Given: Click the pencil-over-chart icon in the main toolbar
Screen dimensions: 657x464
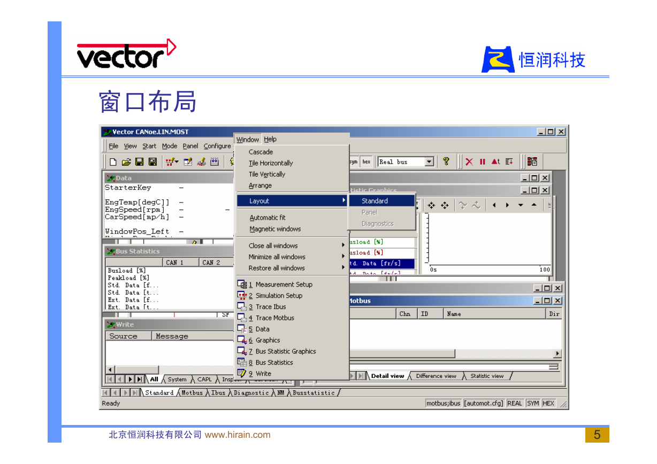Looking at the screenshot, I should pyautogui.click(x=202, y=162).
